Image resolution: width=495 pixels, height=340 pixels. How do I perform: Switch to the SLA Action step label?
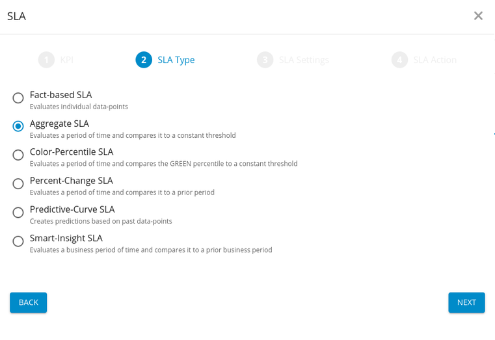pyautogui.click(x=435, y=60)
